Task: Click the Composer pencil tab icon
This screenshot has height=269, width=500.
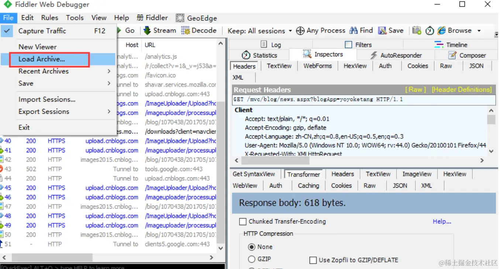Action: pos(452,55)
